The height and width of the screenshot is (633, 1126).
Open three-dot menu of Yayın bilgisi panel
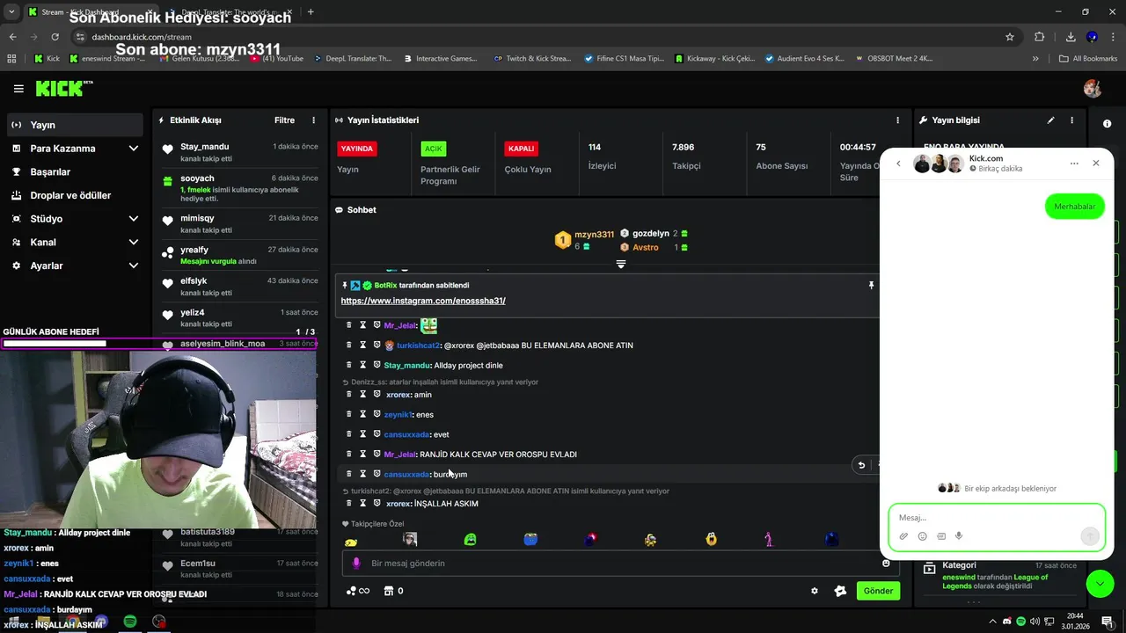[1071, 120]
